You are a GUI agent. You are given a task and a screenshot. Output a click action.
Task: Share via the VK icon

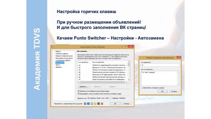click(85, 103)
